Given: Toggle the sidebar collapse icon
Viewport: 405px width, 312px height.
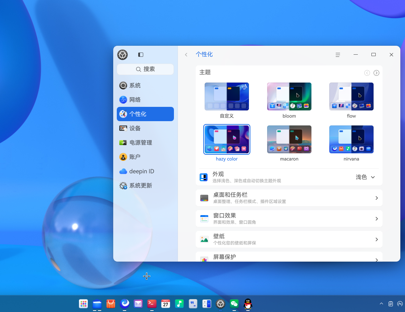Looking at the screenshot, I should (140, 55).
